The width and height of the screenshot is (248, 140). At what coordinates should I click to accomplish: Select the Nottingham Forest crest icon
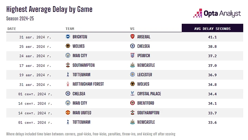pos(68,84)
